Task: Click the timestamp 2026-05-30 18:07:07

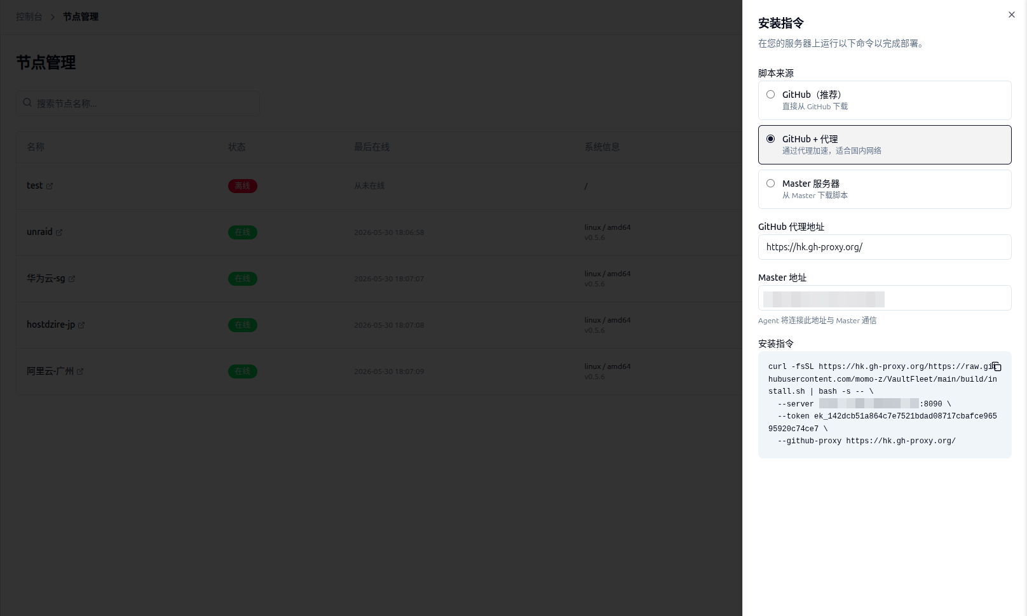Action: pos(389,279)
